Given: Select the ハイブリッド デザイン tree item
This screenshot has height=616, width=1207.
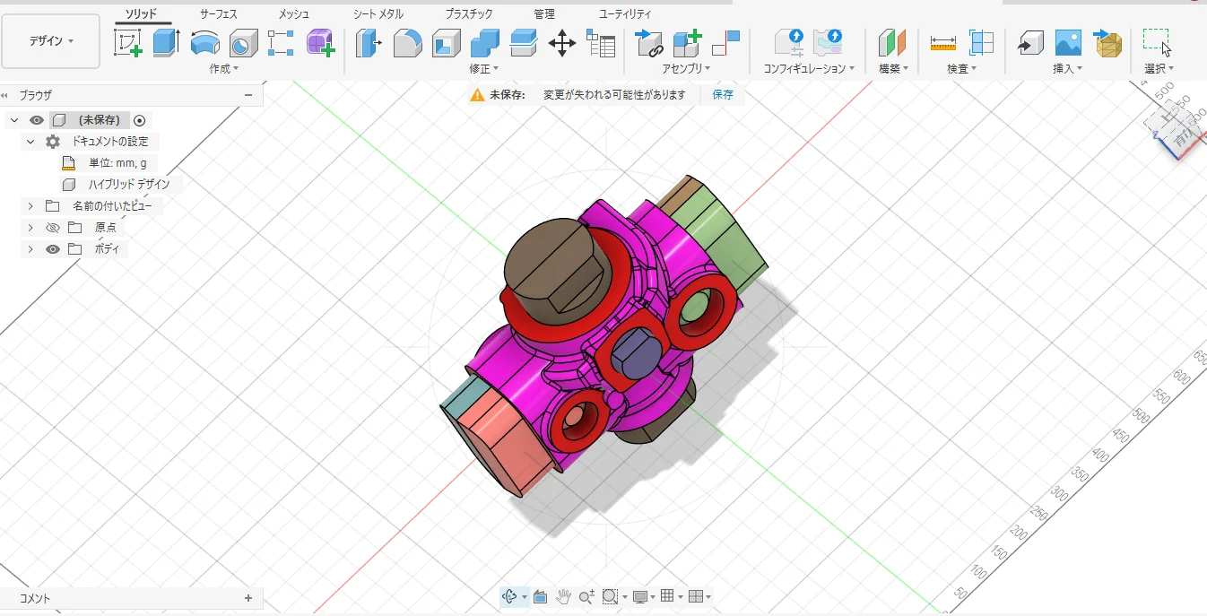Looking at the screenshot, I should (128, 185).
